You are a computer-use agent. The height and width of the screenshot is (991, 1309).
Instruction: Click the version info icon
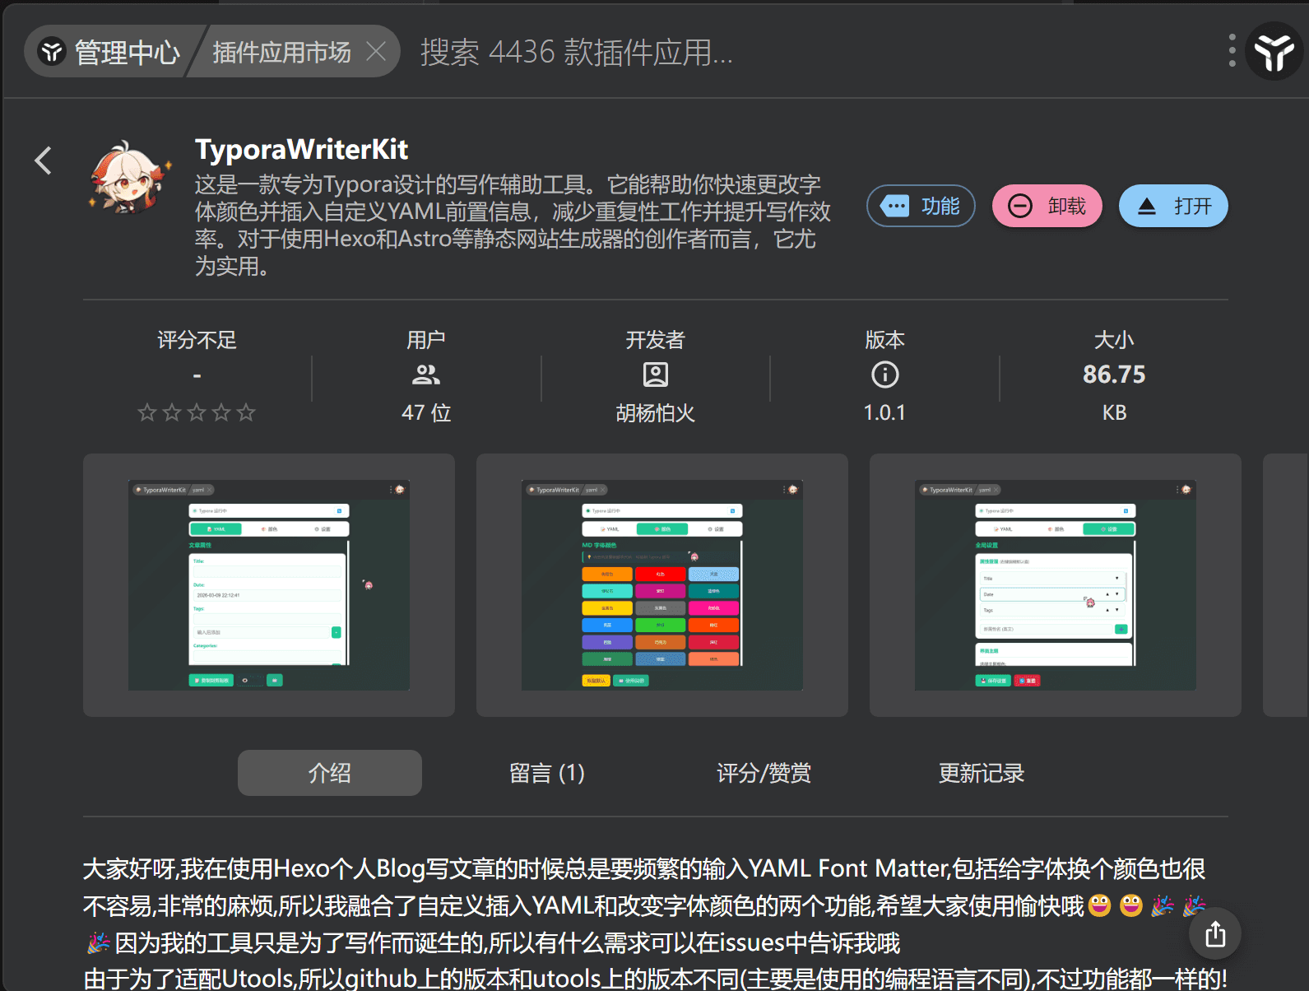click(x=885, y=375)
